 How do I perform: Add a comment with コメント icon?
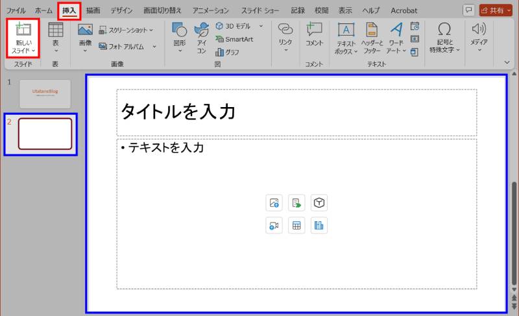pyautogui.click(x=314, y=29)
